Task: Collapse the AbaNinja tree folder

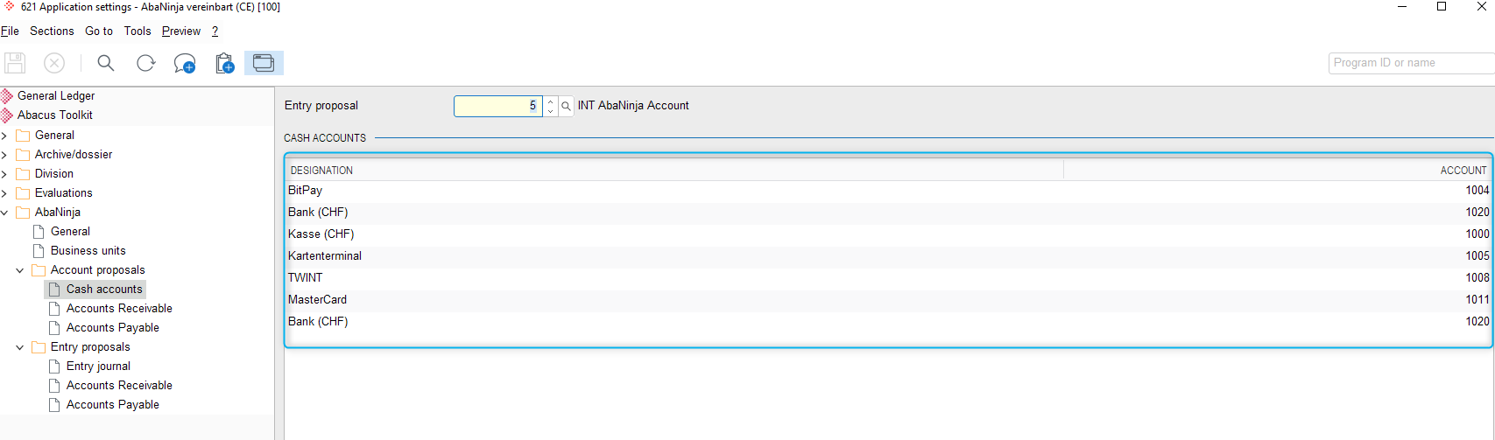Action: (4, 213)
